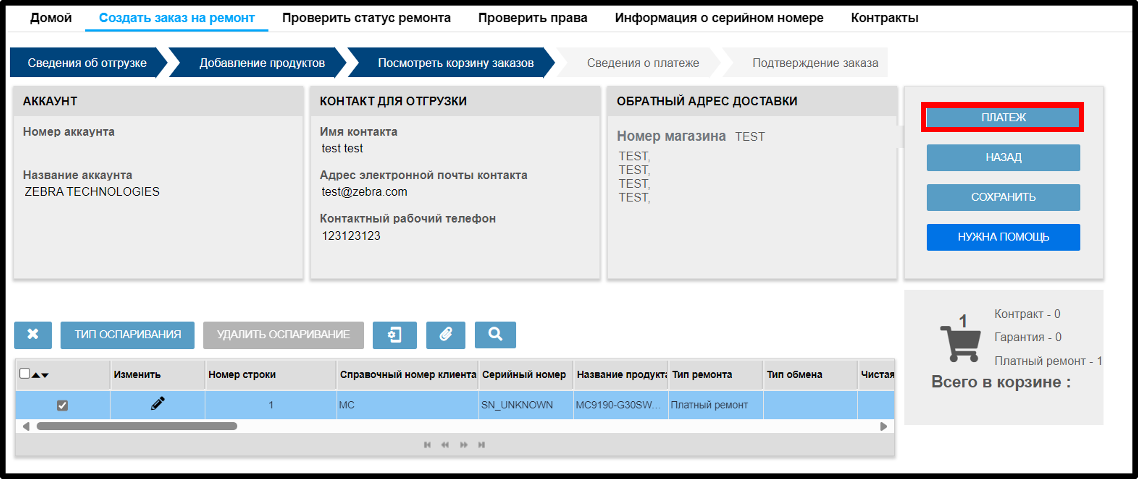The width and height of the screenshot is (1138, 479).
Task: Click the X remove-line icon button
Action: [33, 335]
